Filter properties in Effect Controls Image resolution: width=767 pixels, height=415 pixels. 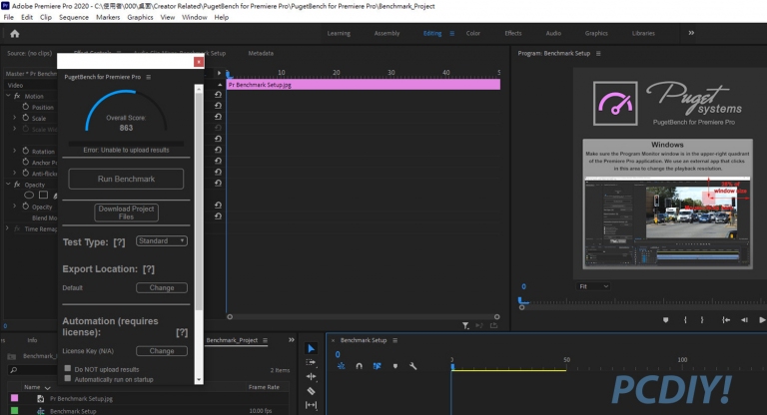coord(465,325)
